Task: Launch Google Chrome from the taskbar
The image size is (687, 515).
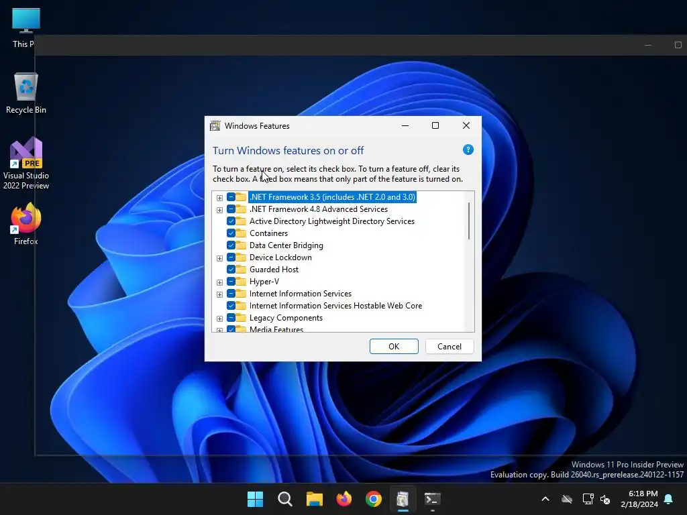Action: tap(373, 499)
